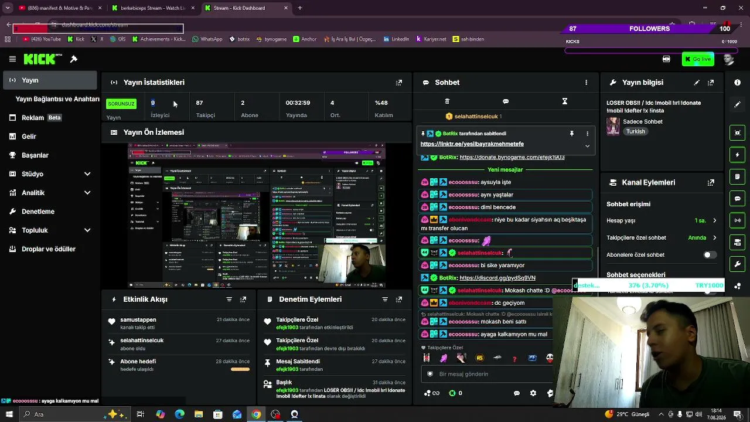Open Droplar ve ödüller in the sidebar

click(50, 249)
